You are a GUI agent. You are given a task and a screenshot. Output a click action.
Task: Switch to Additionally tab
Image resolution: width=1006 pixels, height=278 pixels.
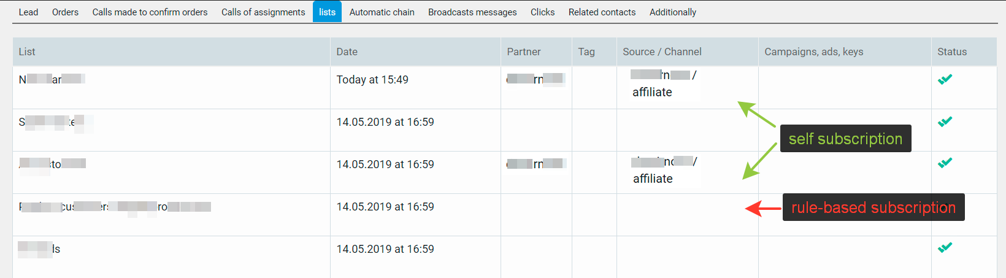pyautogui.click(x=672, y=12)
